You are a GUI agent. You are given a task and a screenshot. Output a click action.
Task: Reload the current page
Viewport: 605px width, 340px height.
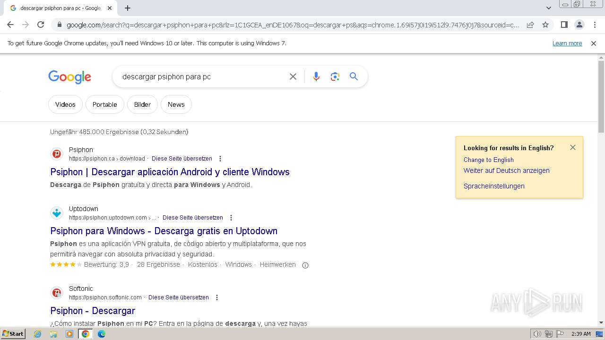[x=41, y=25]
